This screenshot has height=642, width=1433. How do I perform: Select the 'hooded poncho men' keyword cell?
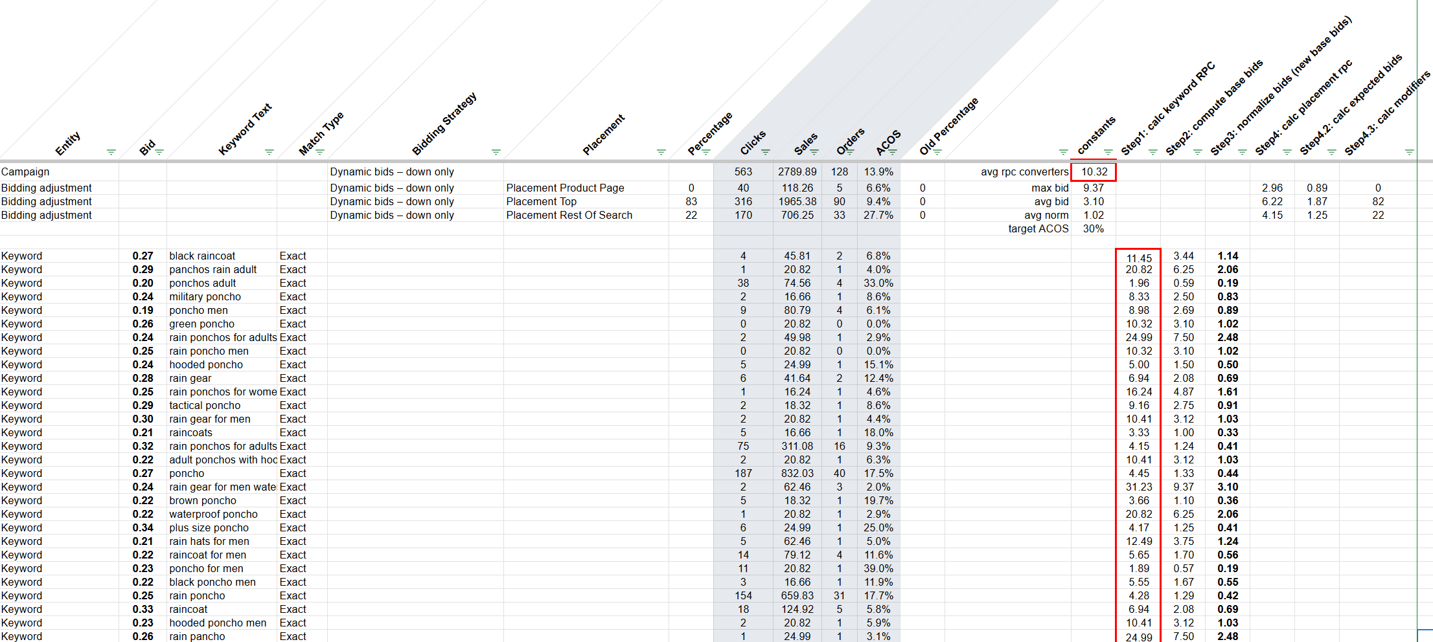tap(222, 623)
